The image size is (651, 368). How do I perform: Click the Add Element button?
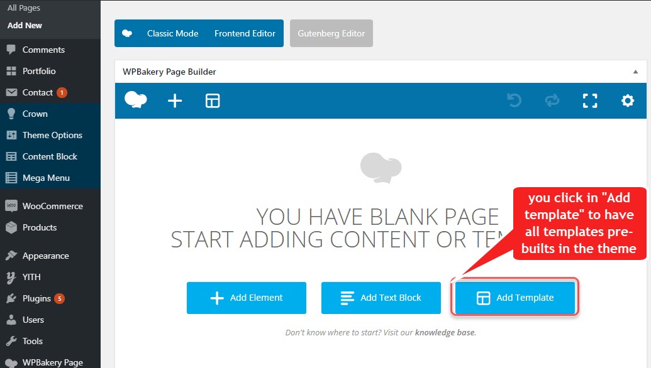point(246,298)
